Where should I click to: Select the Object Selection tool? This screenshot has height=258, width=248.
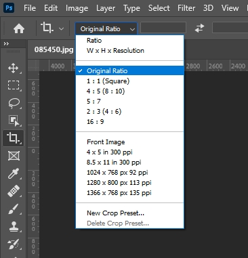[14, 121]
